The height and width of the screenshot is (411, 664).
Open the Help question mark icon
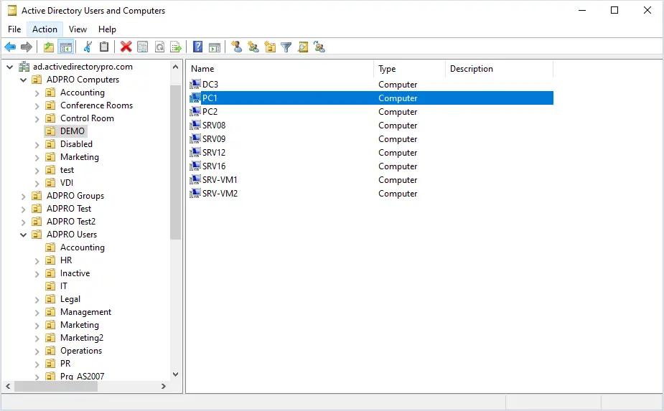[197, 47]
